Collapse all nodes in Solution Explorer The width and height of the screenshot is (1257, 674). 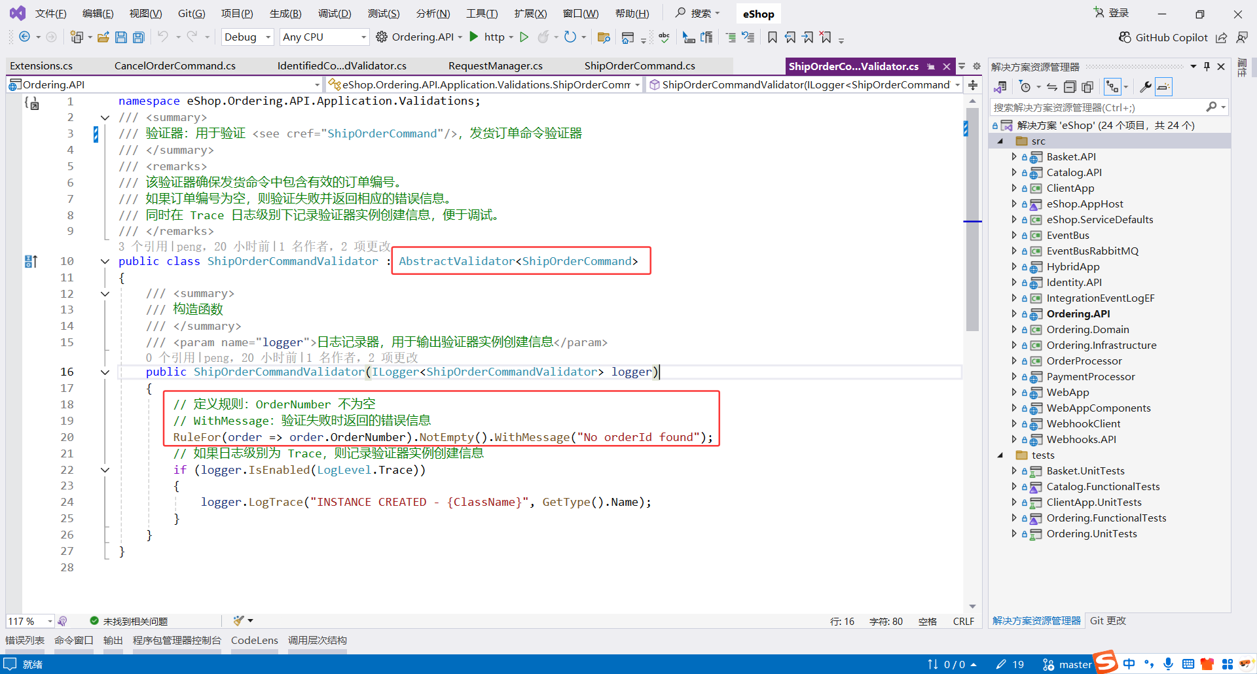[x=1070, y=86]
